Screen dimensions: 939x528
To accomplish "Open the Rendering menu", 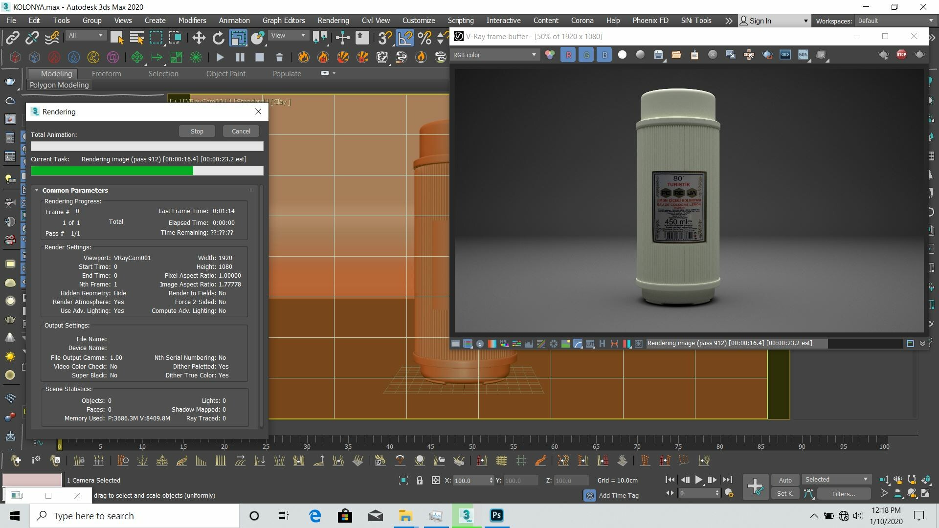I will coord(333,21).
